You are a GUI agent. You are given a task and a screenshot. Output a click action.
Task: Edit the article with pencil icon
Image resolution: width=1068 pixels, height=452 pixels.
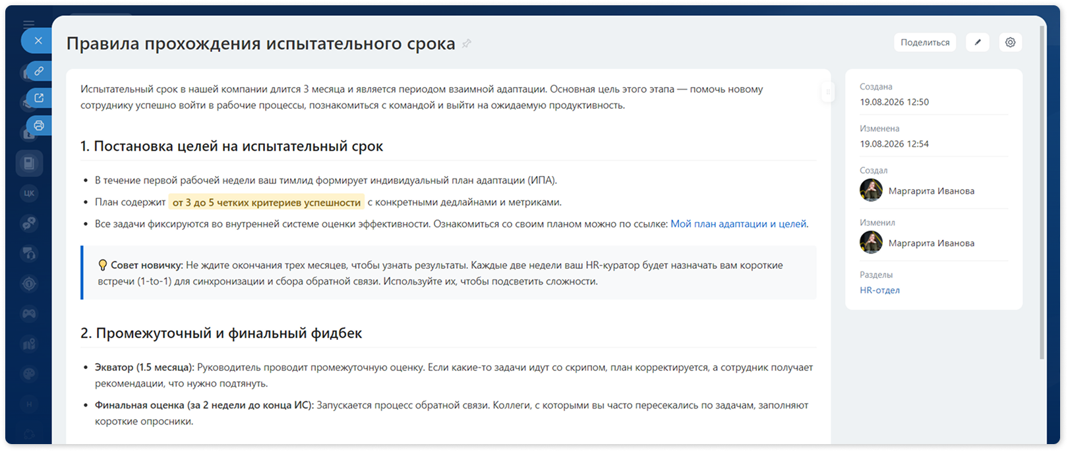978,42
